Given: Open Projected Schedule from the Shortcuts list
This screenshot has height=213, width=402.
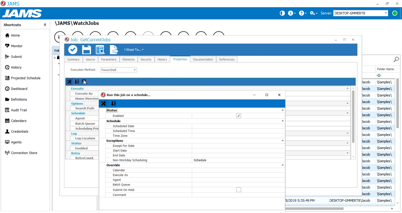Looking at the screenshot, I should 26,78.
